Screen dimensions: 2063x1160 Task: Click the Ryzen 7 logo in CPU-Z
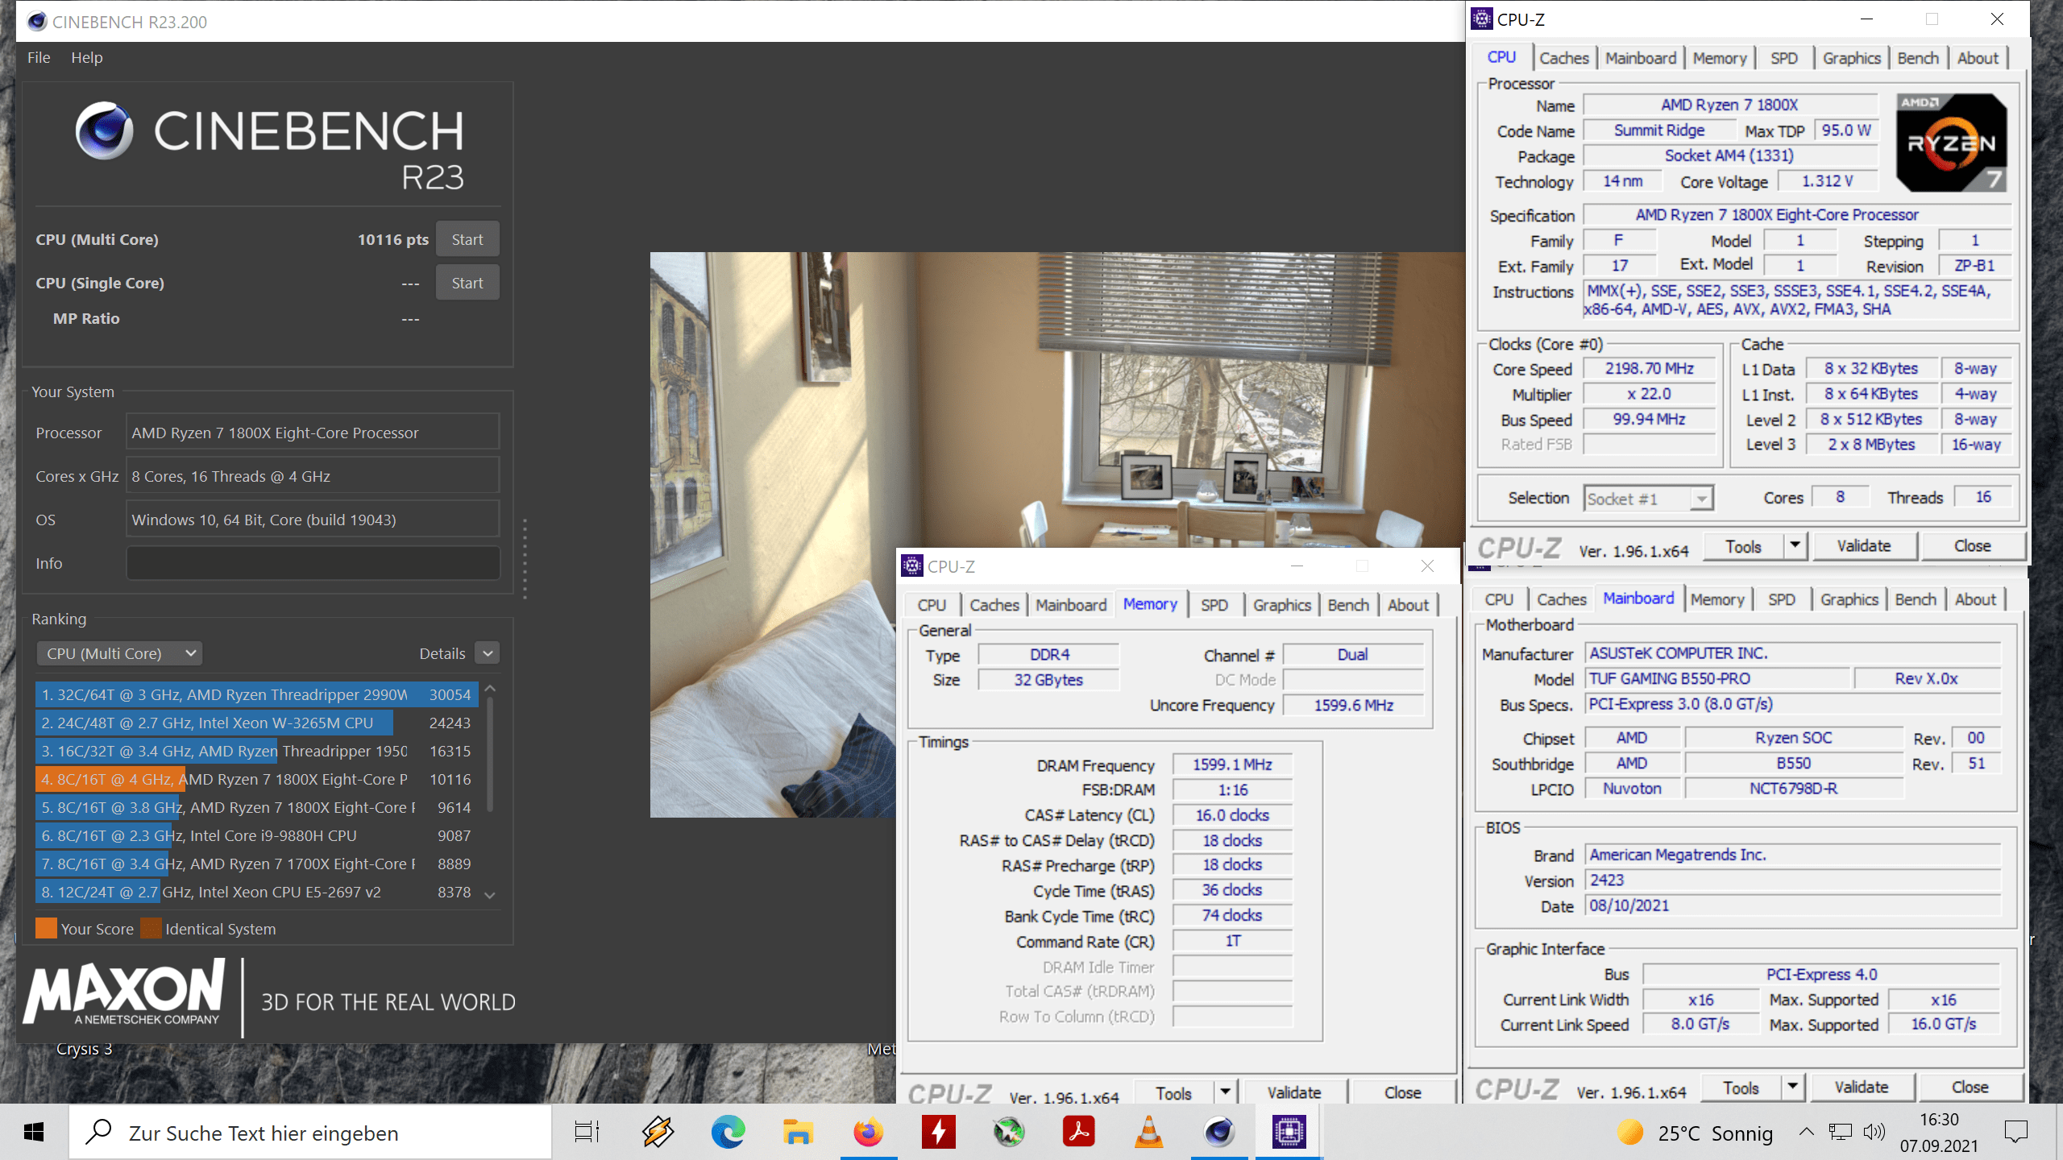1951,142
